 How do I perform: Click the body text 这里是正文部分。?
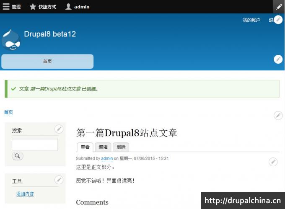(95, 167)
